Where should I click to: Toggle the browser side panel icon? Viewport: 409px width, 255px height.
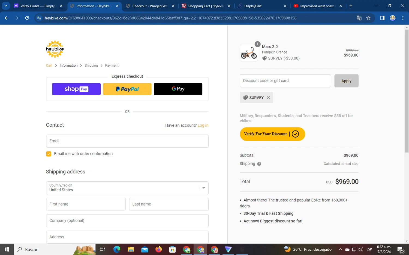(x=382, y=18)
